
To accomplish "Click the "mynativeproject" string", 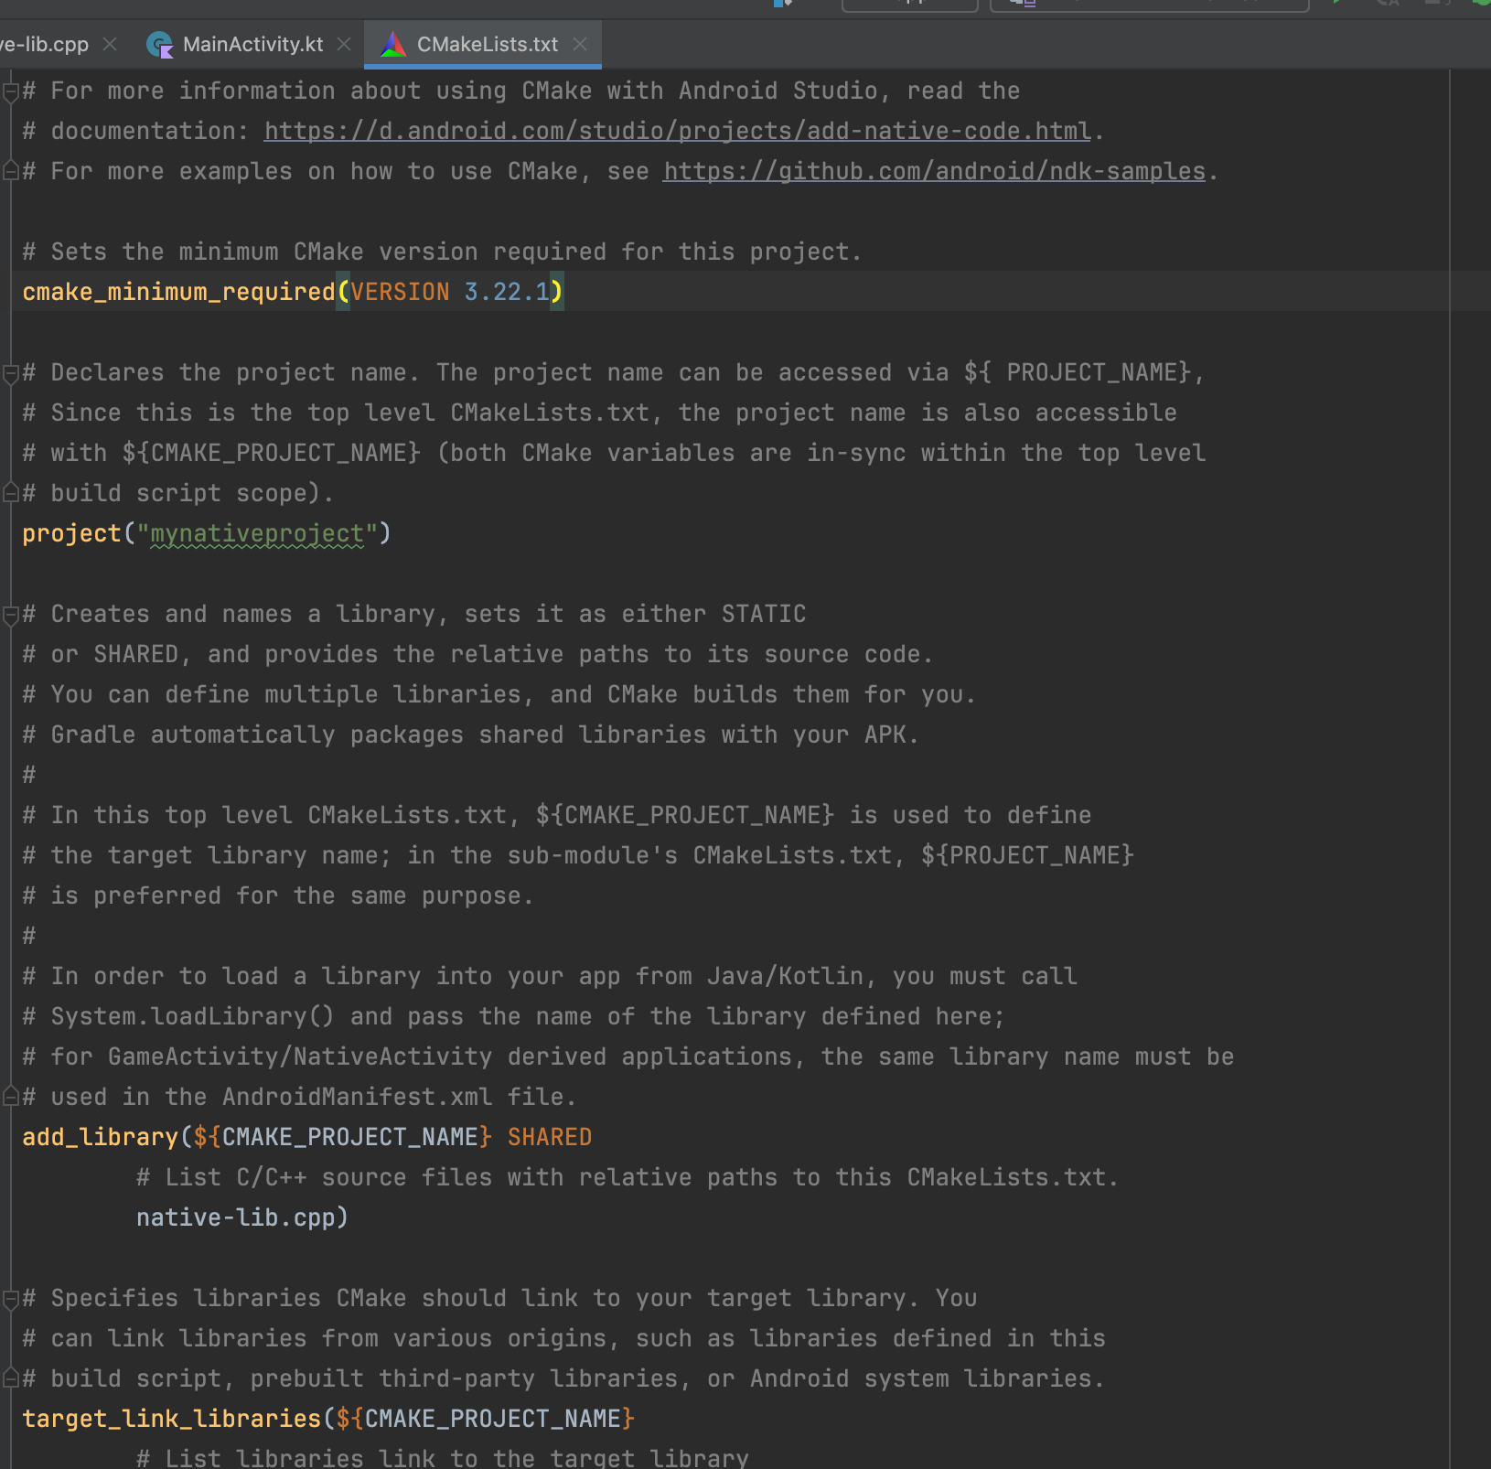I will [257, 533].
